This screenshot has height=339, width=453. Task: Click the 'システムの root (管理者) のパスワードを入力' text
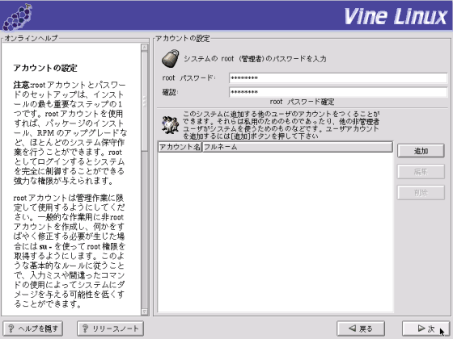tap(255, 59)
